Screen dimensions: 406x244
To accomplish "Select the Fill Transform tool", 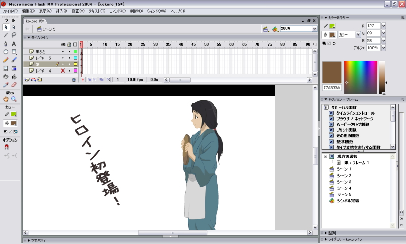I will [x=14, y=68].
